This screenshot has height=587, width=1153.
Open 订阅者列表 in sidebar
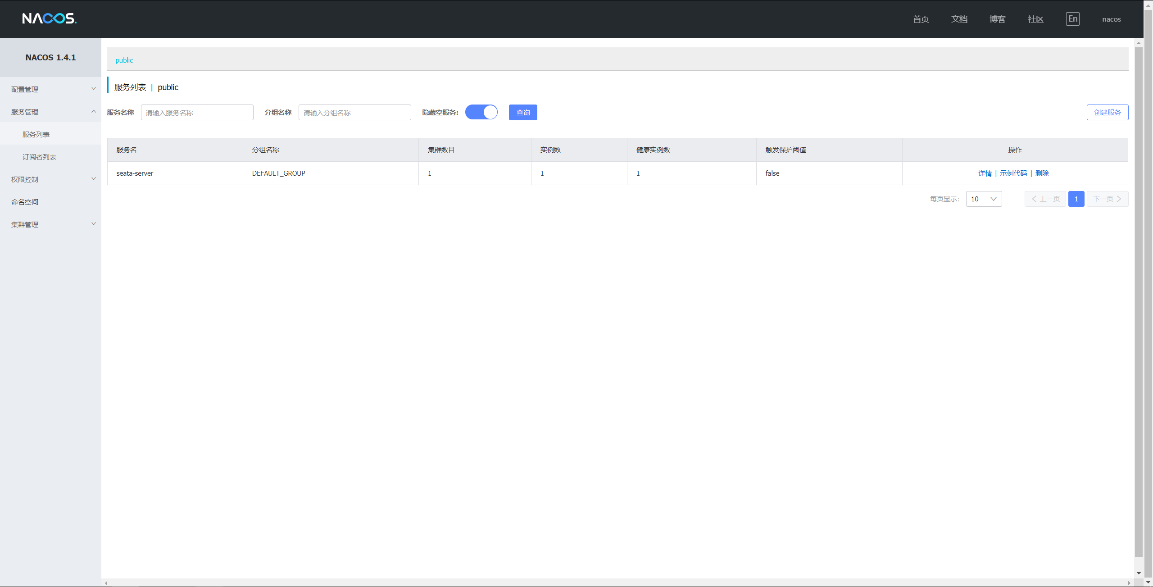click(40, 157)
